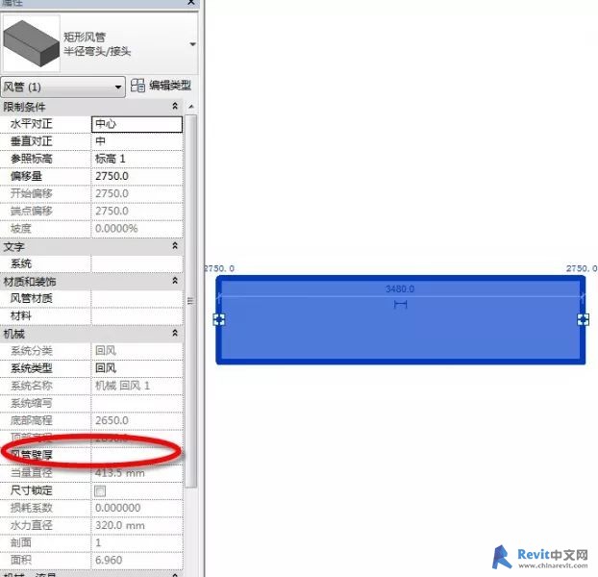598x577 pixels.
Task: Click the left 2750.0 elevation label
Action: point(219,268)
